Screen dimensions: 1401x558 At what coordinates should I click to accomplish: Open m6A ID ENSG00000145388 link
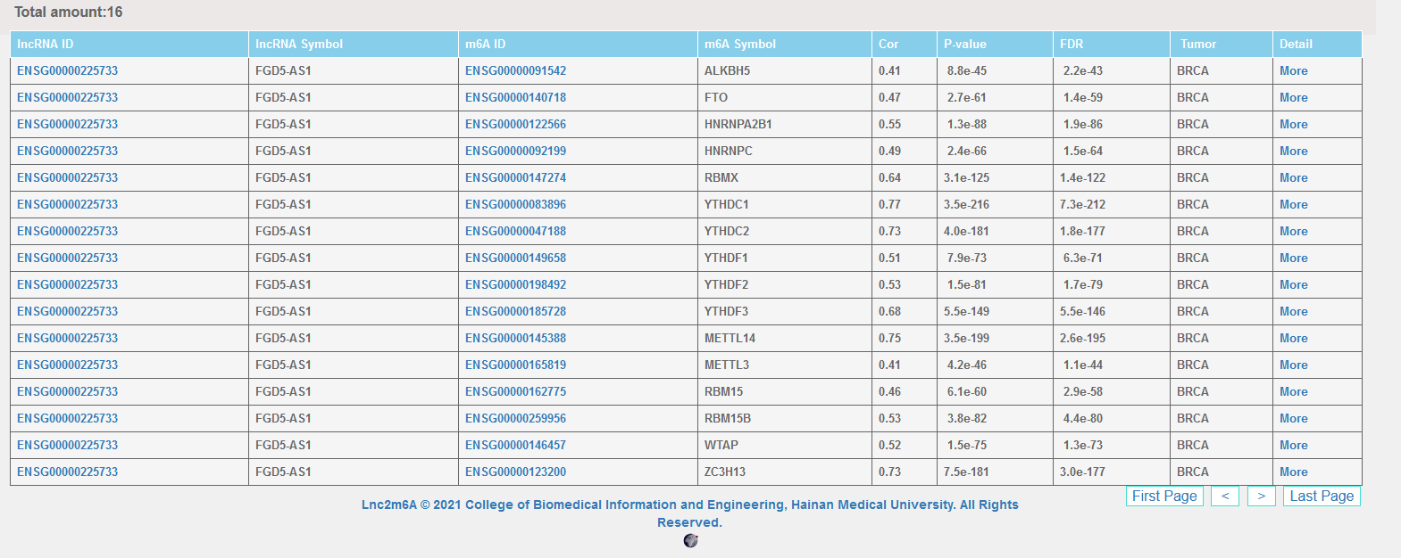pyautogui.click(x=515, y=338)
